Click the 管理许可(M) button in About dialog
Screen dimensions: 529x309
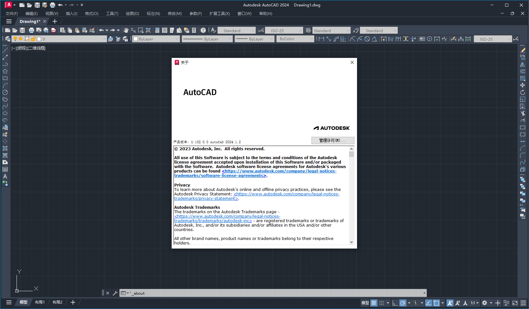tap(333, 140)
